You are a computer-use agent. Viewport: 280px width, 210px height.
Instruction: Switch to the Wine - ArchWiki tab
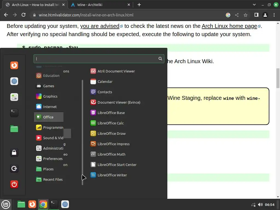pyautogui.click(x=101, y=5)
